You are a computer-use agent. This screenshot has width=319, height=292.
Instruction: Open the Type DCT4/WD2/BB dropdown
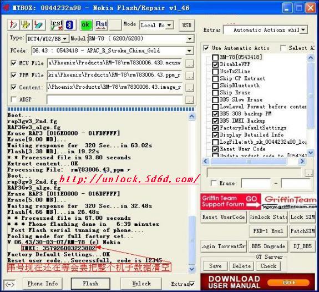tap(65, 38)
